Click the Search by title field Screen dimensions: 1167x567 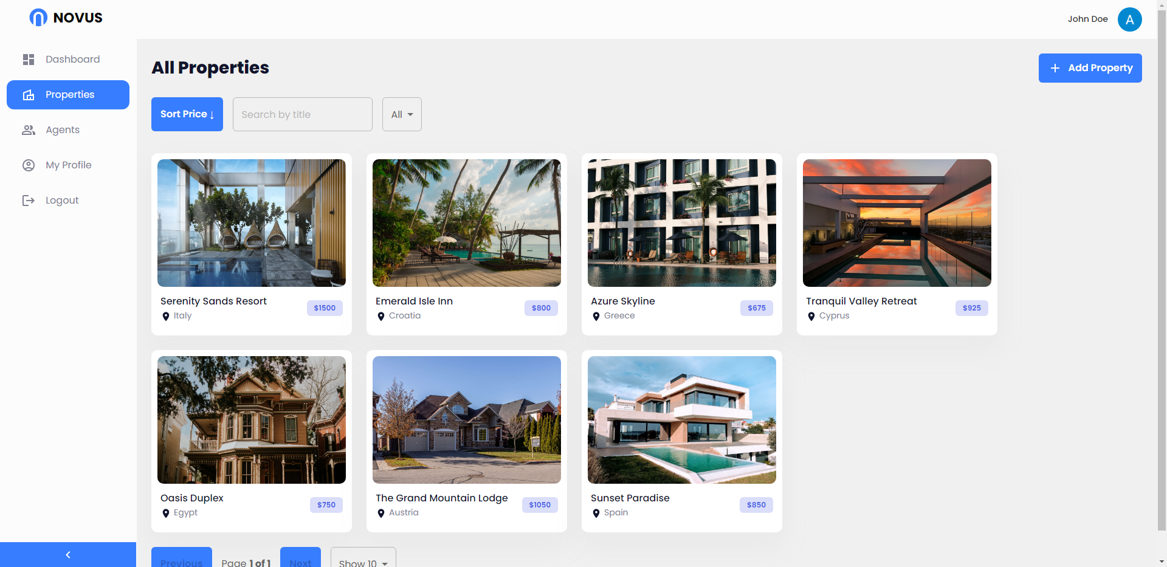302,114
